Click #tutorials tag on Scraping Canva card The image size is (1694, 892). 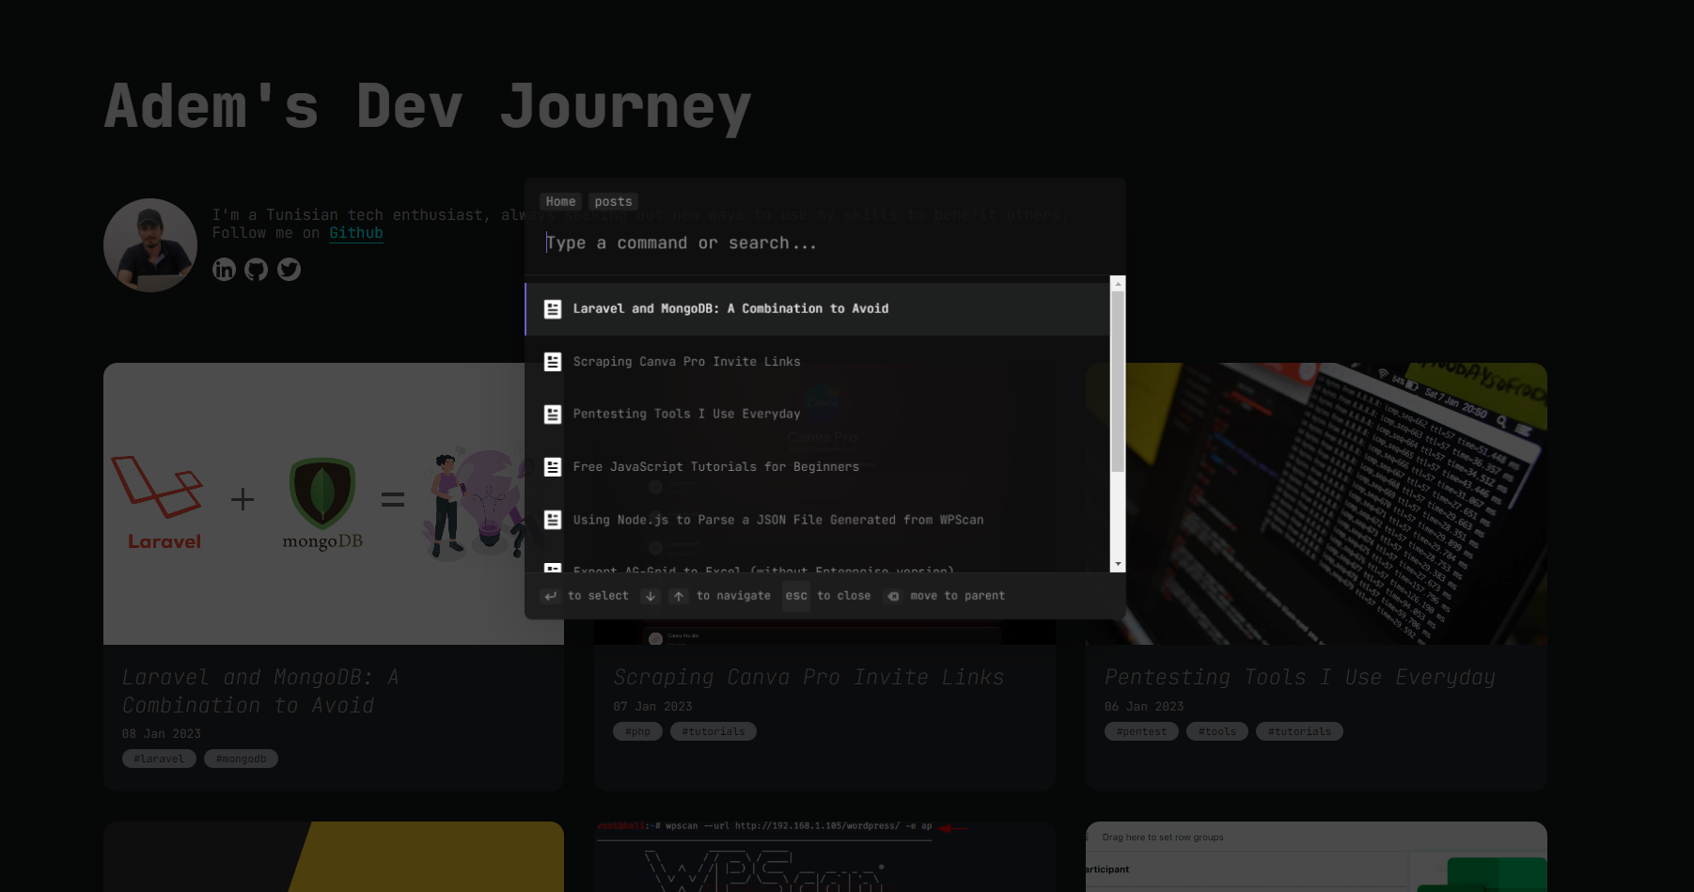click(714, 731)
